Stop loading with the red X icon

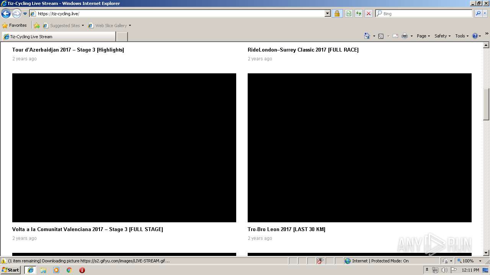click(369, 14)
